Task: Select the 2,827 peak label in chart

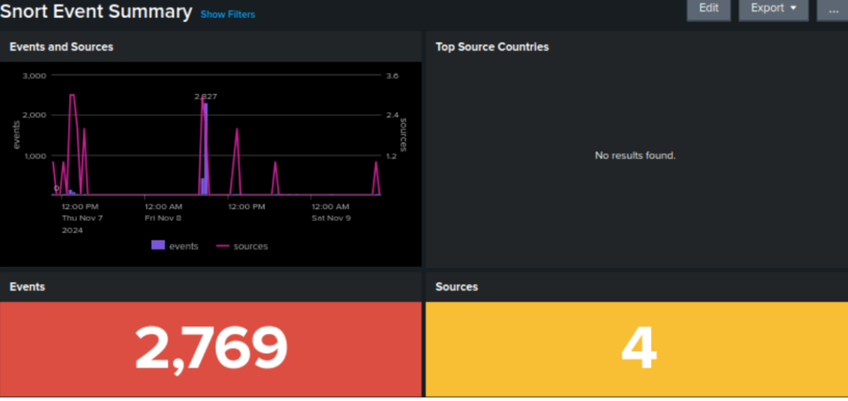Action: click(205, 97)
